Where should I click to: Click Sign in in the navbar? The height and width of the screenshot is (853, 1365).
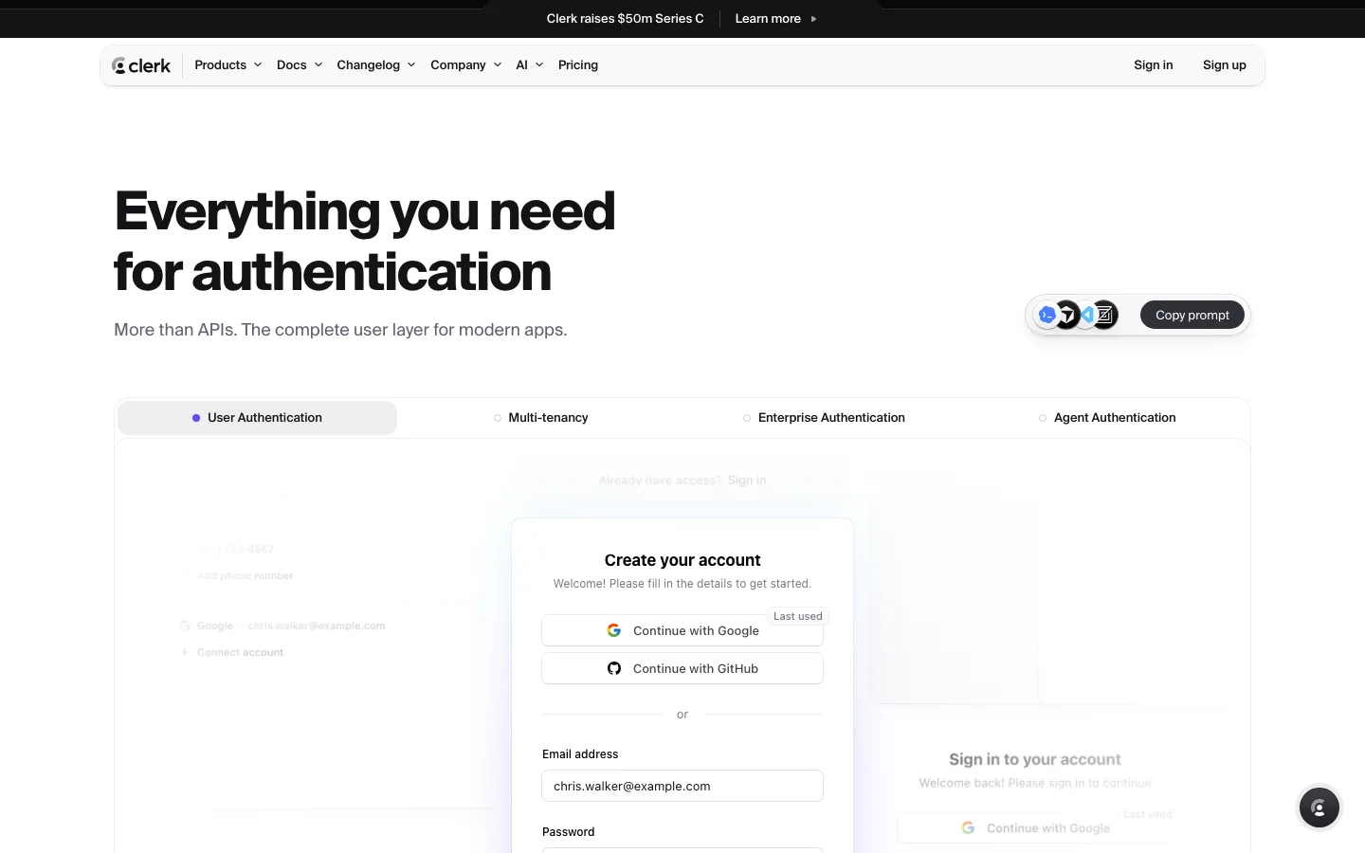coord(1154,65)
